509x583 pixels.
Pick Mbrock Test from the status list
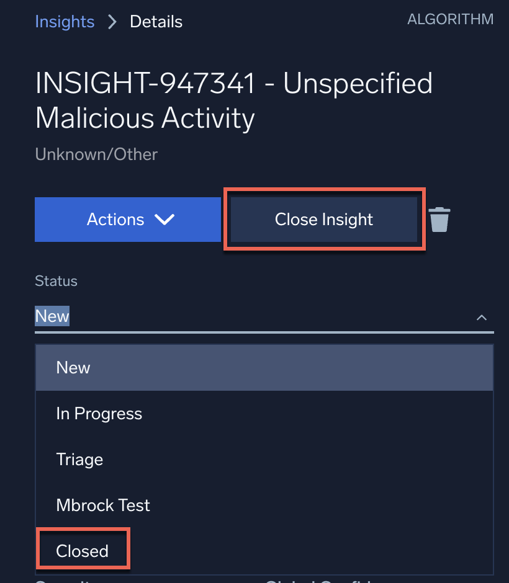103,505
